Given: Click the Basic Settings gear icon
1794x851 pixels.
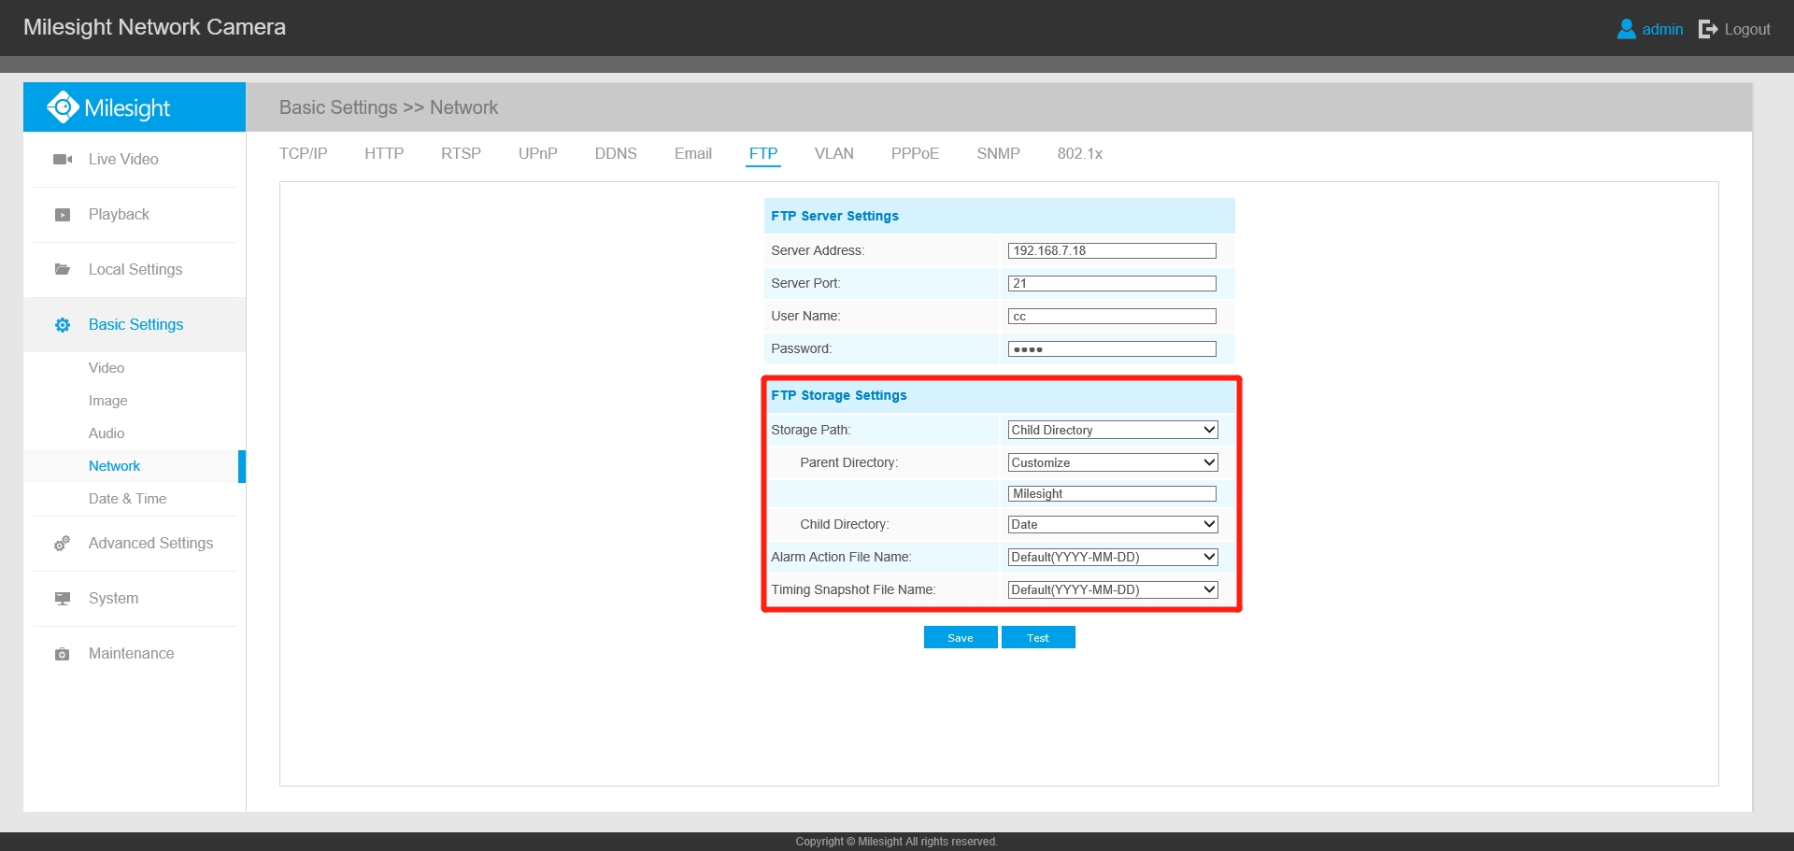Looking at the screenshot, I should pos(63,325).
